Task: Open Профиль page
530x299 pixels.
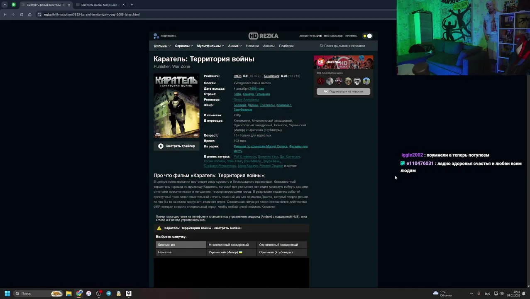Action: coord(351,36)
